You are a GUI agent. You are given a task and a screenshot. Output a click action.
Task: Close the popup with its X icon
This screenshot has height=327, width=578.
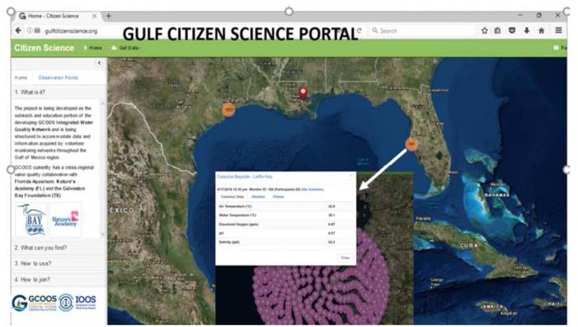351,176
